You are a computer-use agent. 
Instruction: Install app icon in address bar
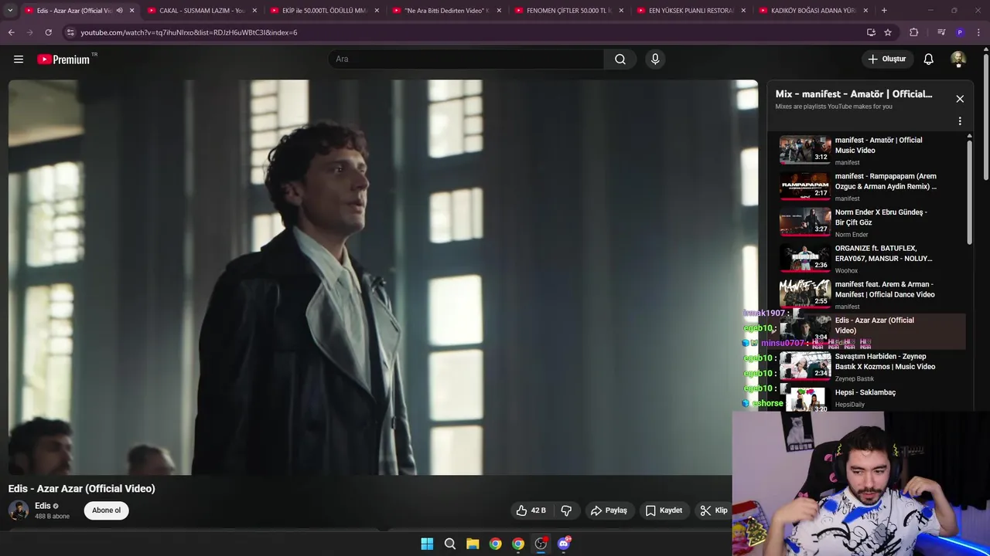point(871,32)
